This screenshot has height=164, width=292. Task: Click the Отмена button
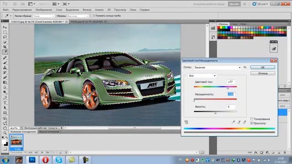pyautogui.click(x=263, y=73)
